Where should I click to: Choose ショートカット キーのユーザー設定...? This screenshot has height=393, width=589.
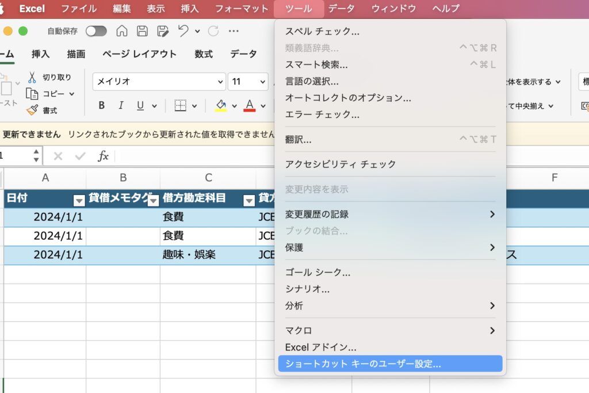pyautogui.click(x=391, y=364)
